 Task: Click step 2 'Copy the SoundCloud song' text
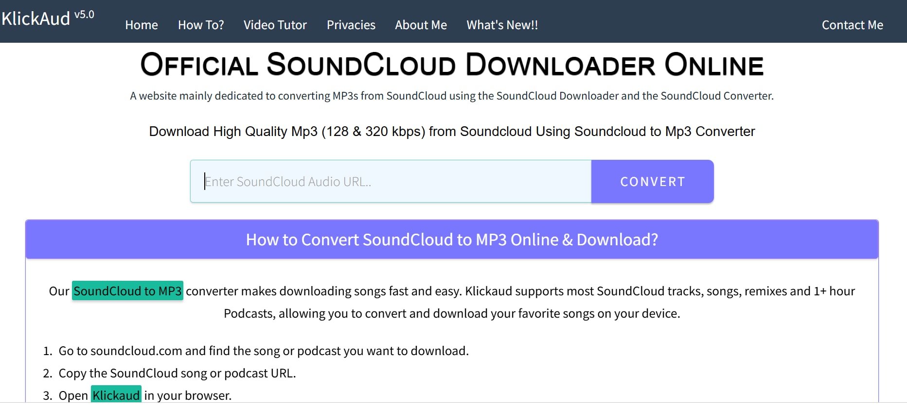coord(177,373)
